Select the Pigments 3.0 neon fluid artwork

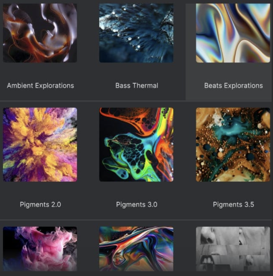(136, 145)
